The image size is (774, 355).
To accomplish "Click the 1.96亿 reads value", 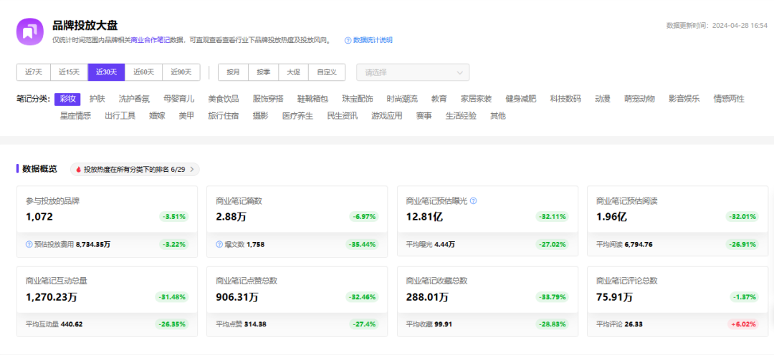I will click(611, 216).
